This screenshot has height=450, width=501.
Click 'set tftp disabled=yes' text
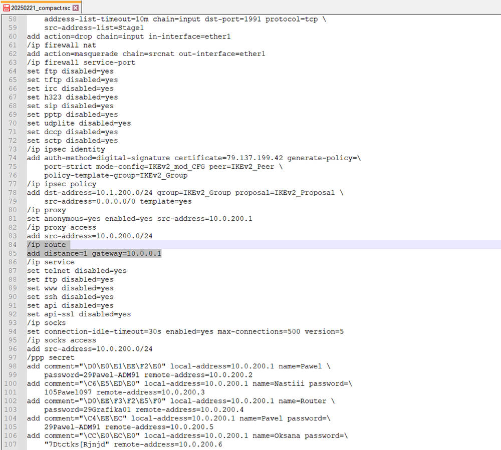point(72,80)
